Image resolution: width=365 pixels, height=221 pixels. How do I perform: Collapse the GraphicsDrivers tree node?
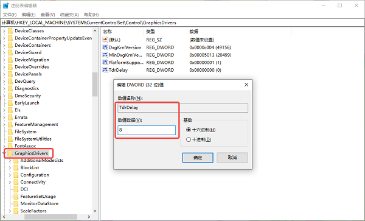tap(4, 153)
